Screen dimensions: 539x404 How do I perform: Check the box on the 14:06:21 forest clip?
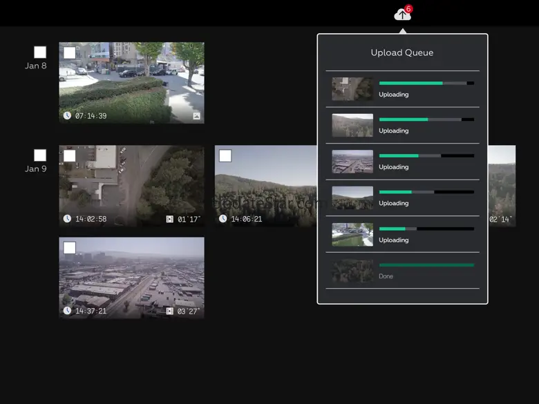225,155
